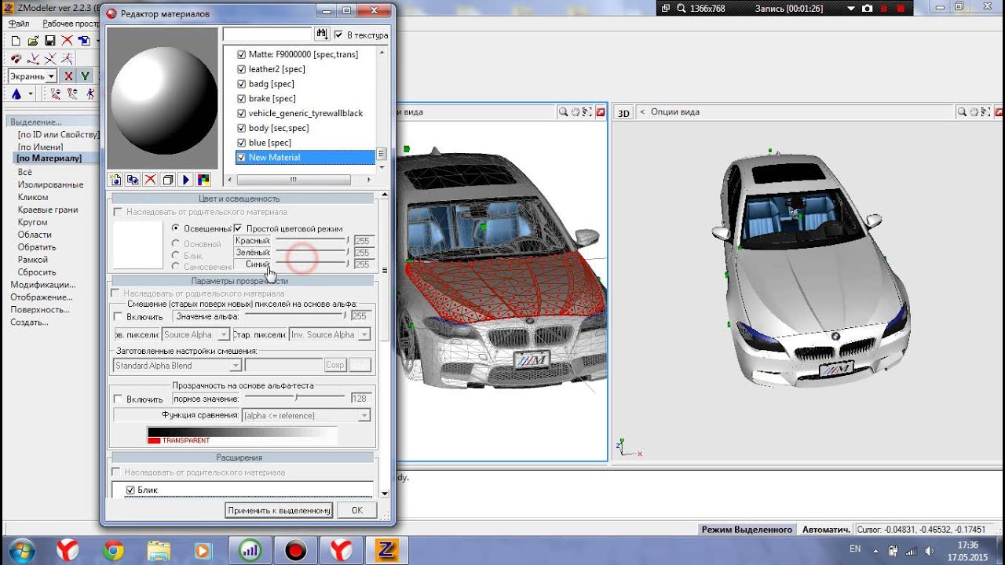Viewport: 1005px width, 565px height.
Task: Uncheck the 'В текстура' checkbox
Action: tap(338, 35)
